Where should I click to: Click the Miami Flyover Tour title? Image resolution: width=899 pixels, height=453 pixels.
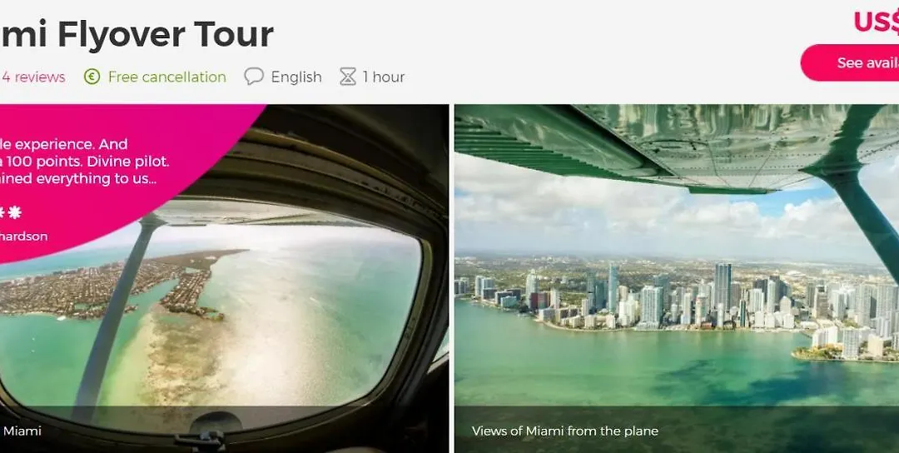[137, 34]
